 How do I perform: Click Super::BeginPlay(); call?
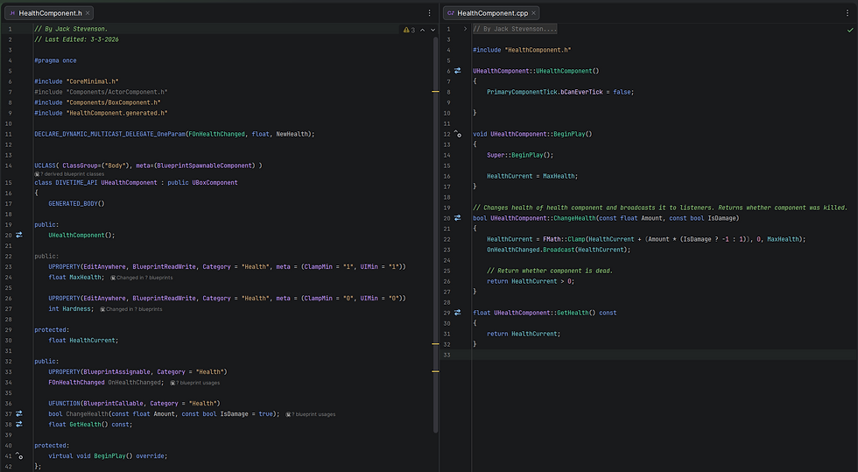pyautogui.click(x=520, y=155)
